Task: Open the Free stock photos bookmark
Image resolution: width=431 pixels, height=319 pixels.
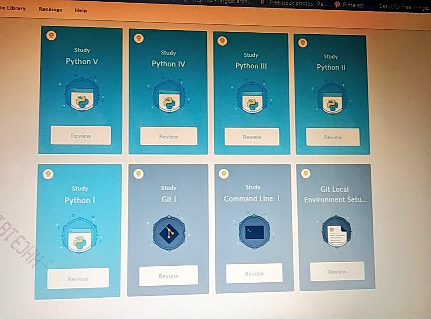Action: 293,4
